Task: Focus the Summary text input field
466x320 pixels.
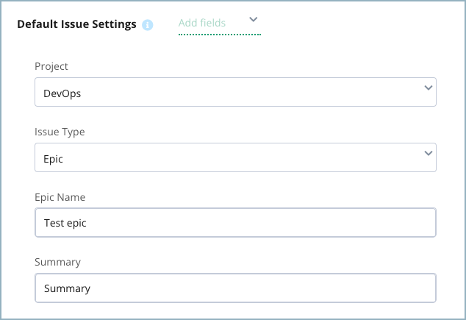Action: point(235,288)
